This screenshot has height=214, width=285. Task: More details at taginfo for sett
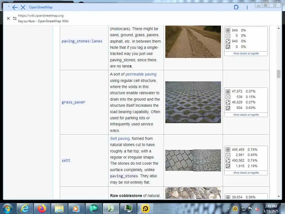click(246, 173)
